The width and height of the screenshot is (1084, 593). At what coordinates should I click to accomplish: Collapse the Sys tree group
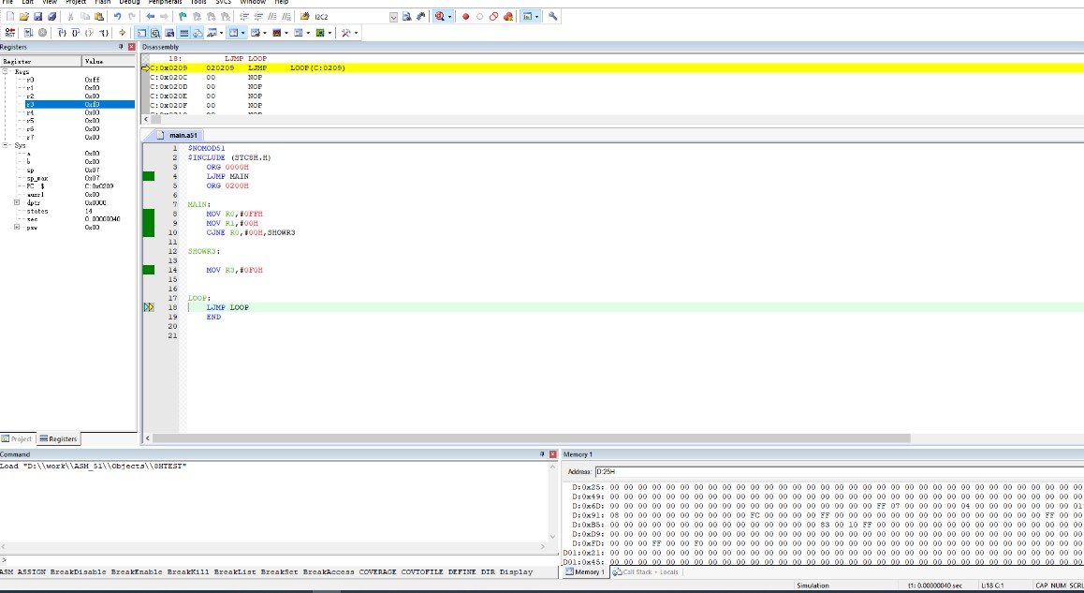coord(5,145)
